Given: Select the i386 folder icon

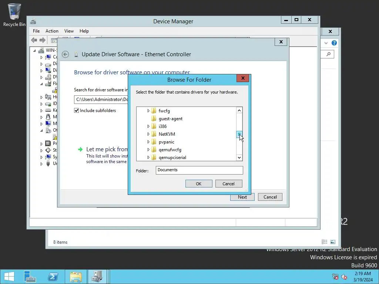Looking at the screenshot, I should [154, 126].
